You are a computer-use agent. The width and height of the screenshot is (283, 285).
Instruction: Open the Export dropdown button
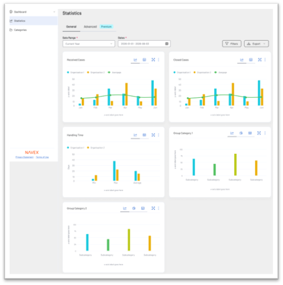(256, 44)
